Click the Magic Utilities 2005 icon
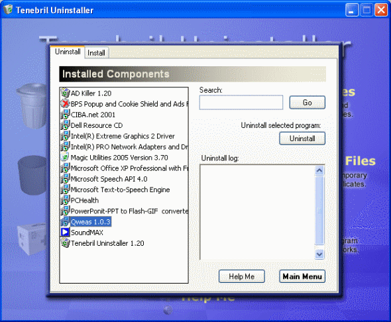The image size is (391, 322). click(65, 158)
